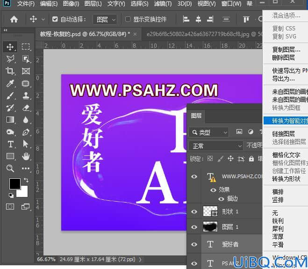308x269 pixels.
Task: Toggle Quick Mask mode icon
Action: coord(10,207)
